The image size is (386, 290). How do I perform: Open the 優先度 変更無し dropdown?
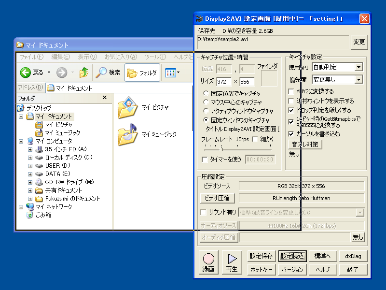click(358, 80)
